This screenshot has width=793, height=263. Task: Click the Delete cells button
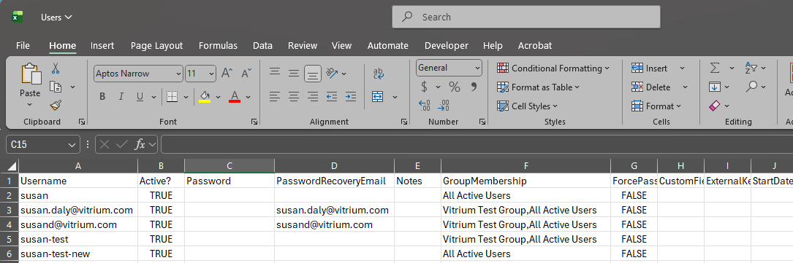coord(651,87)
